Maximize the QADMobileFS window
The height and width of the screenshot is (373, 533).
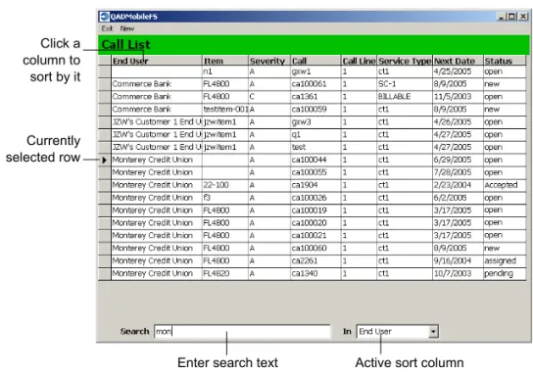coord(511,17)
